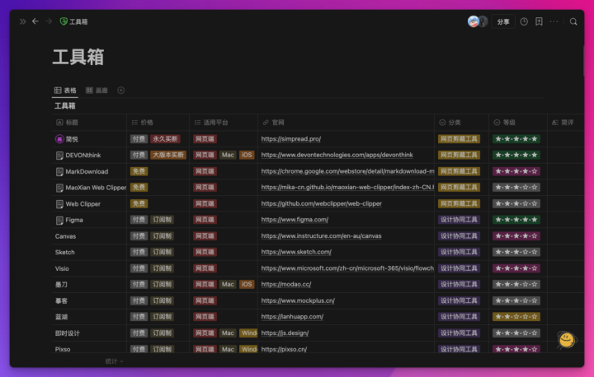The image size is (594, 377).
Task: Open page history clock icon
Action: pos(524,21)
